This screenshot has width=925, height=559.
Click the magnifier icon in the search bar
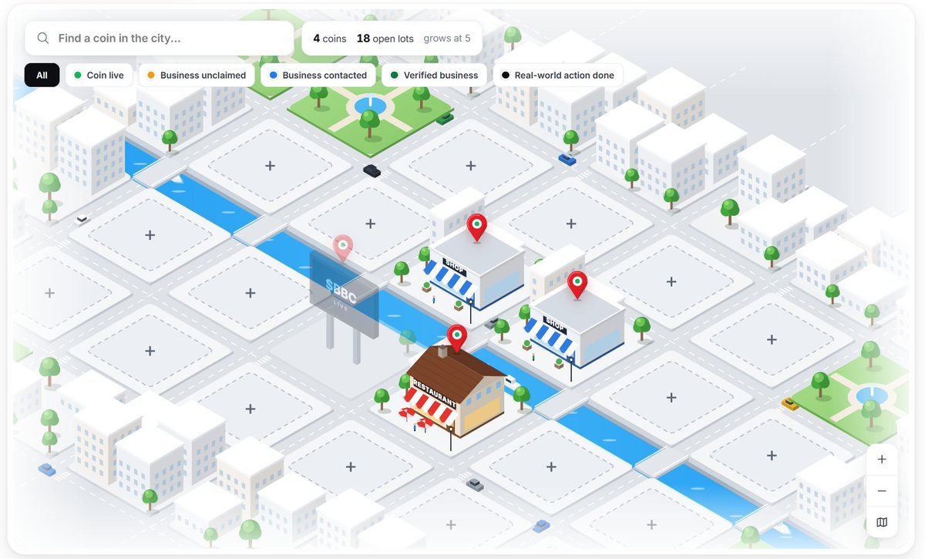point(44,39)
